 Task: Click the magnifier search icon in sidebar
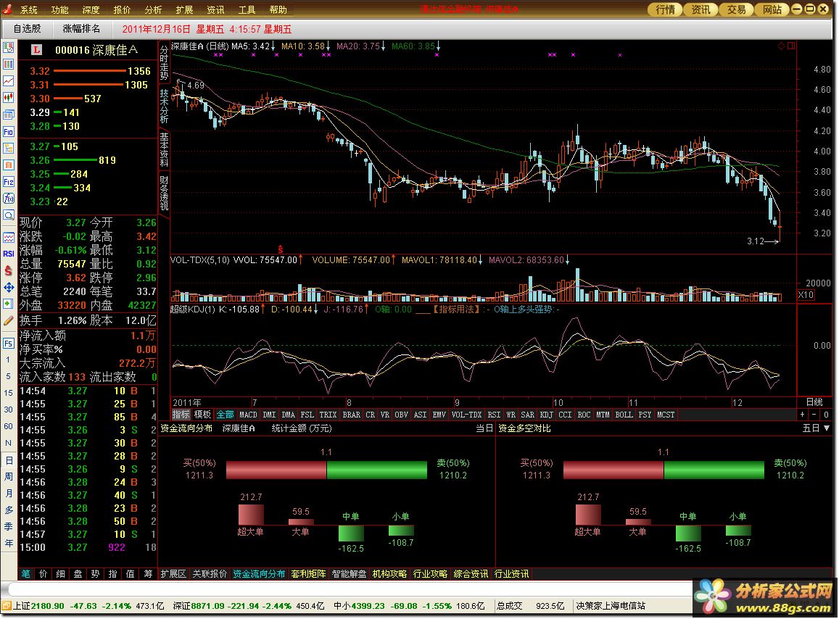tap(8, 215)
